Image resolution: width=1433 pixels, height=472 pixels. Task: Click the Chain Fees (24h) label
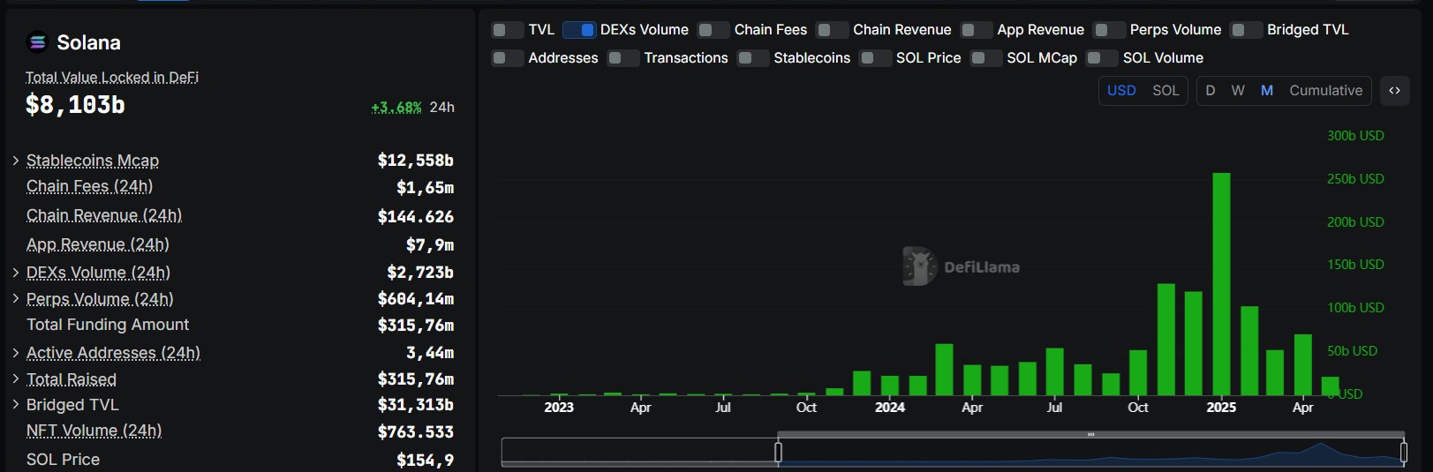89,186
